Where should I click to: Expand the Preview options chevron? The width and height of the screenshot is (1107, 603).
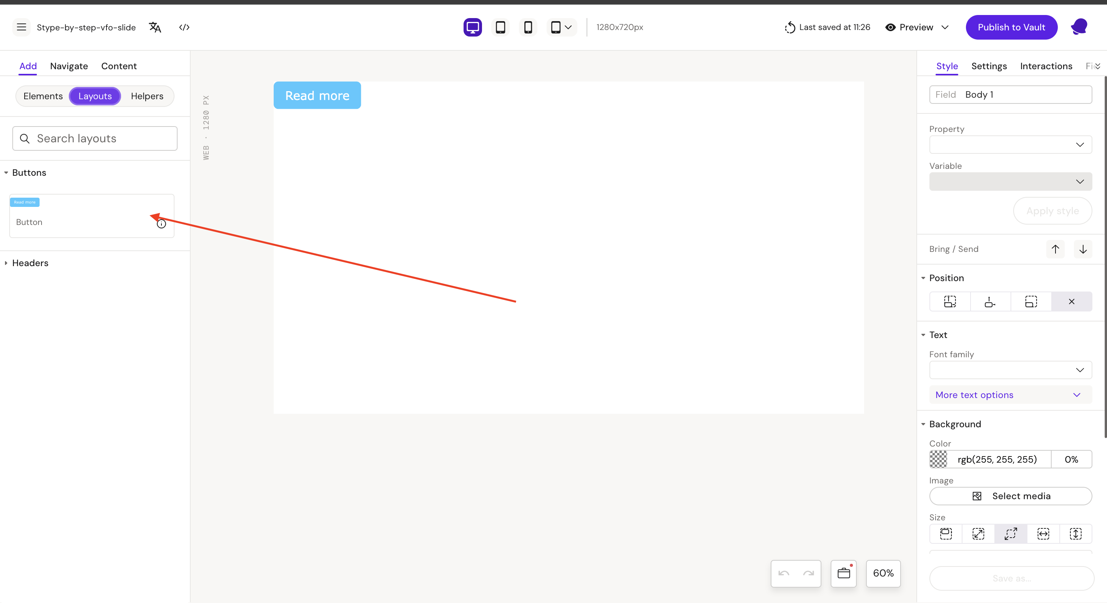click(x=945, y=28)
